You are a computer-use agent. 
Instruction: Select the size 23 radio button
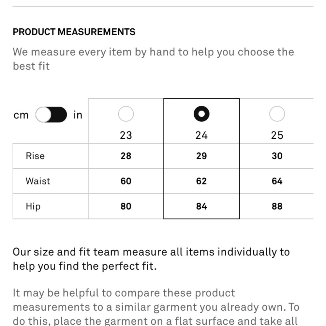click(x=126, y=114)
